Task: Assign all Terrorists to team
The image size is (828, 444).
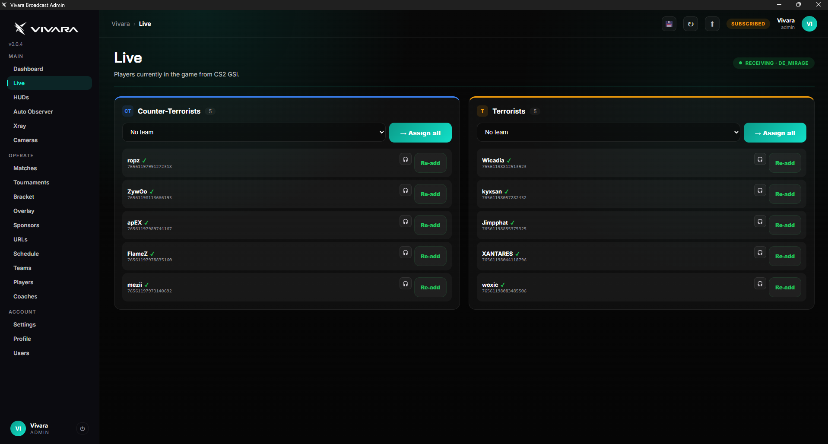Action: tap(775, 133)
